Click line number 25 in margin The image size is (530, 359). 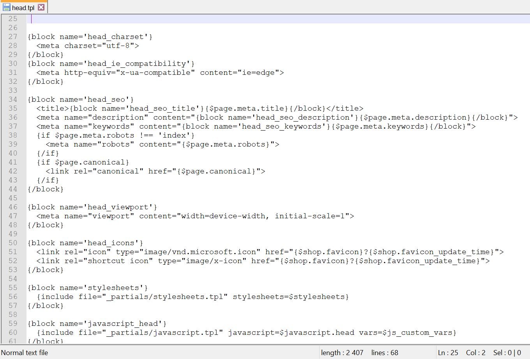pyautogui.click(x=13, y=19)
